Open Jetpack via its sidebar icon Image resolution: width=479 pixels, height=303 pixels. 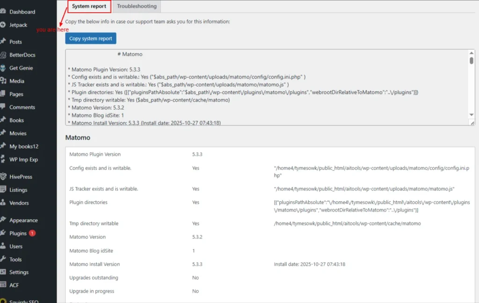pyautogui.click(x=3, y=25)
